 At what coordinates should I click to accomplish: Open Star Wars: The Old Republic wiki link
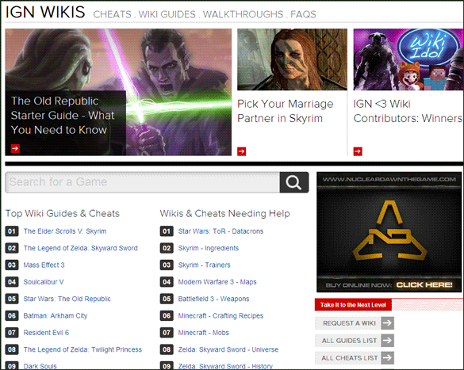(x=67, y=299)
